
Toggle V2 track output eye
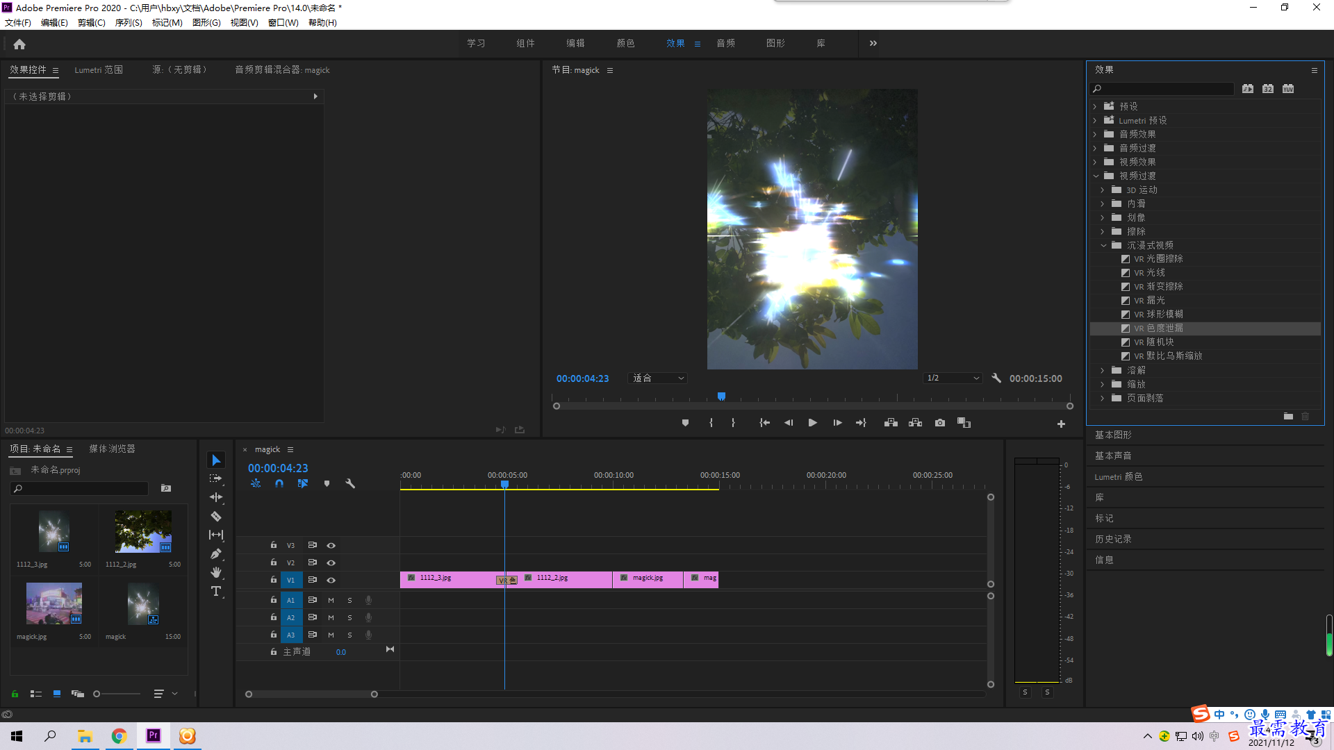[x=331, y=562]
